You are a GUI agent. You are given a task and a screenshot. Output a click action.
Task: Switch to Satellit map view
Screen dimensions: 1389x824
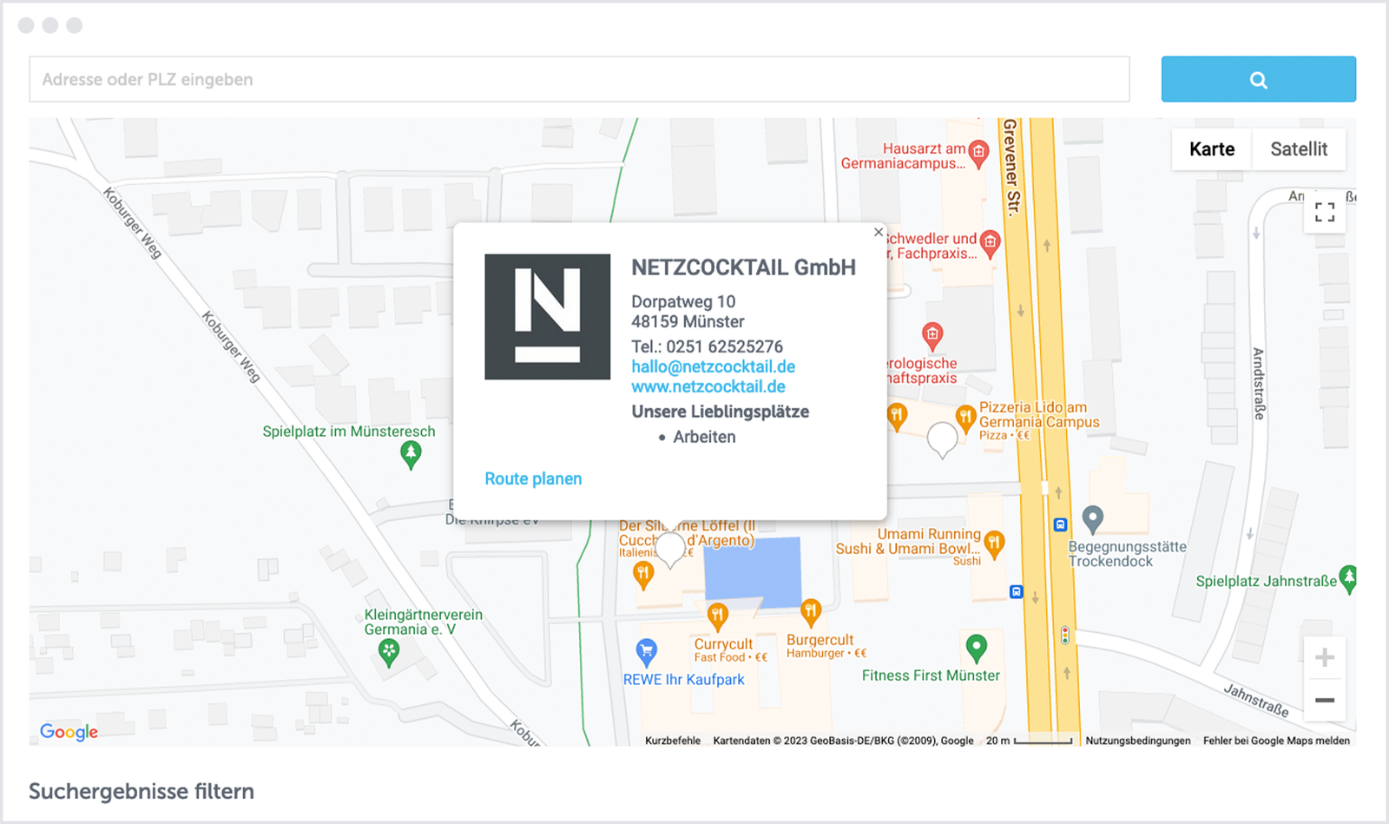(1298, 149)
